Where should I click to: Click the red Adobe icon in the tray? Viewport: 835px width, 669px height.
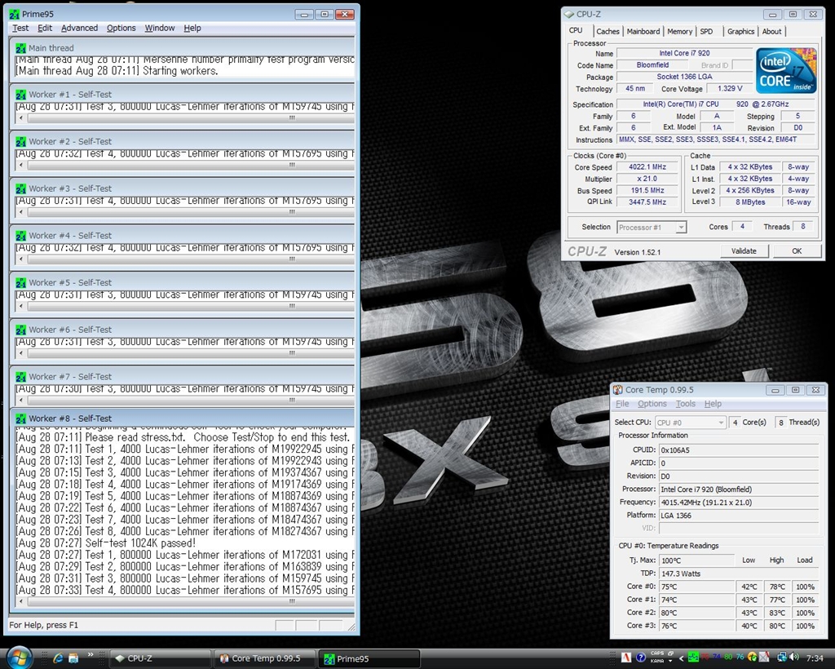pos(625,657)
